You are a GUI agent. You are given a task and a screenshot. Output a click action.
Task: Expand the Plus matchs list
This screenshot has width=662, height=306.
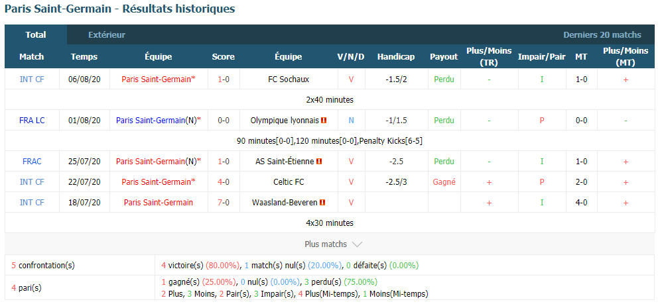click(334, 244)
